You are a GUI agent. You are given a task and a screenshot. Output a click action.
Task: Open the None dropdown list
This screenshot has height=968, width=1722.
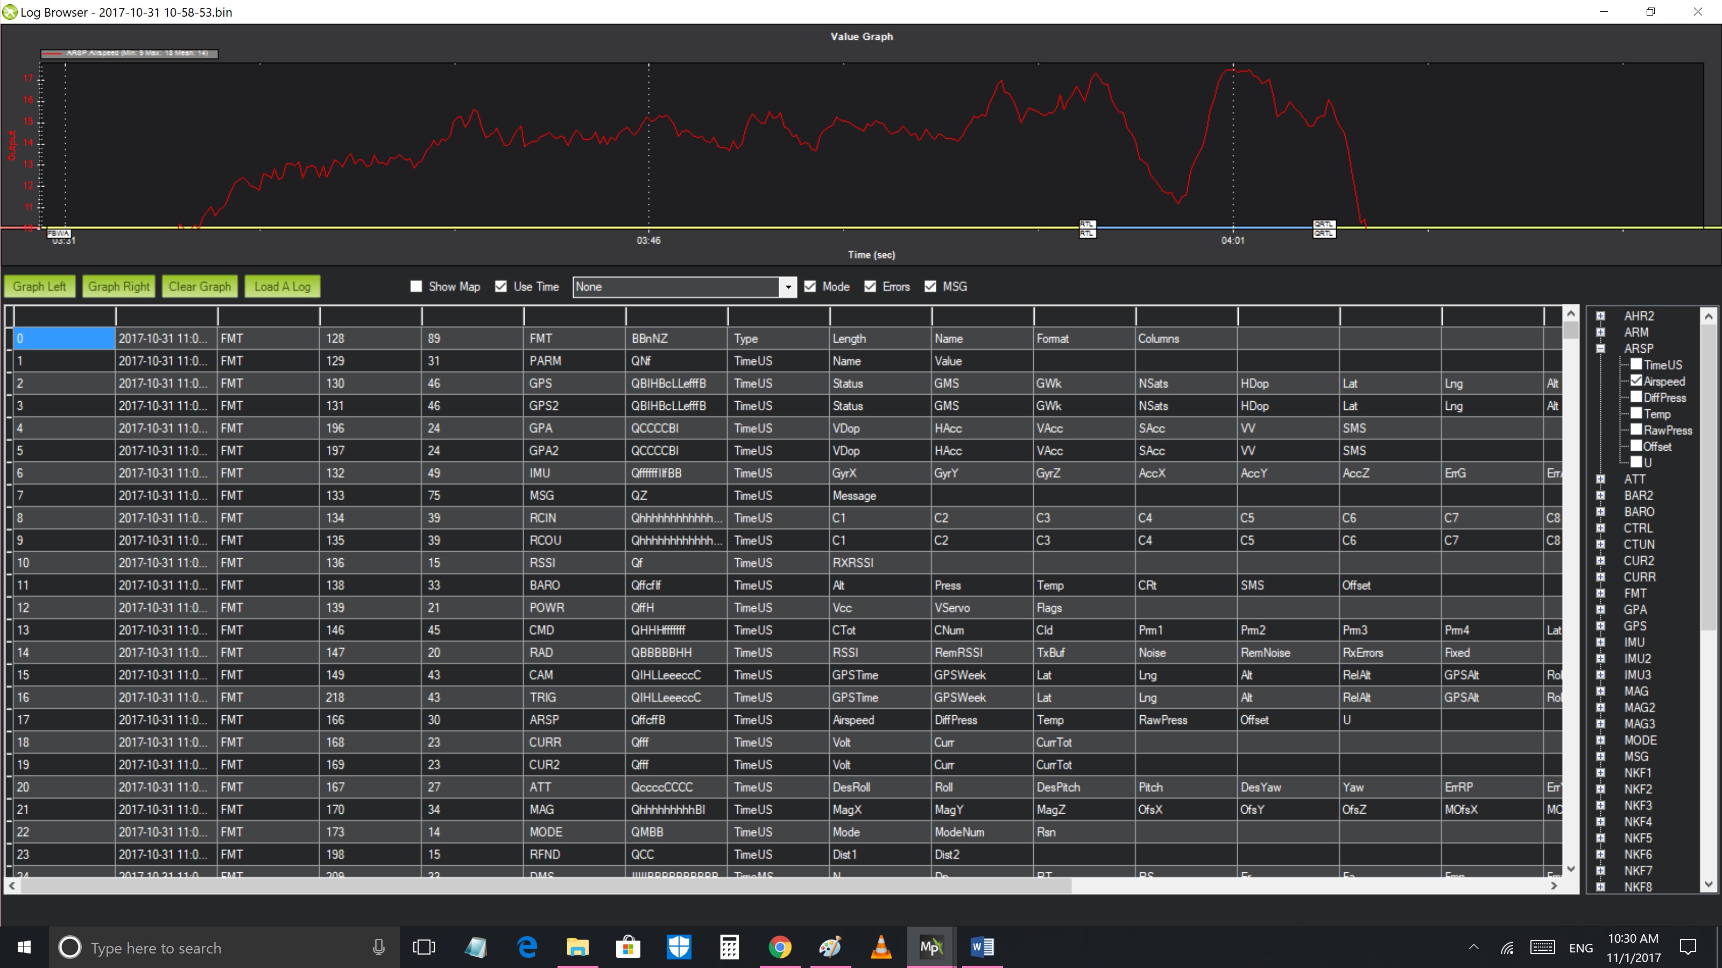pyautogui.click(x=788, y=287)
